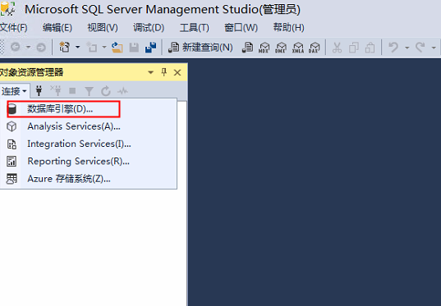Click the save floppy disk icon
The height and width of the screenshot is (306, 441).
pos(134,48)
